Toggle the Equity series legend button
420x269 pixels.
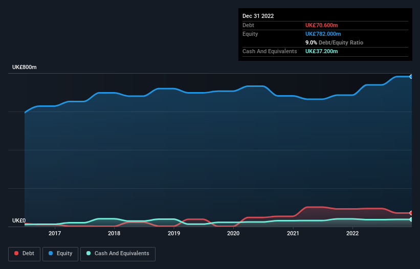point(60,254)
